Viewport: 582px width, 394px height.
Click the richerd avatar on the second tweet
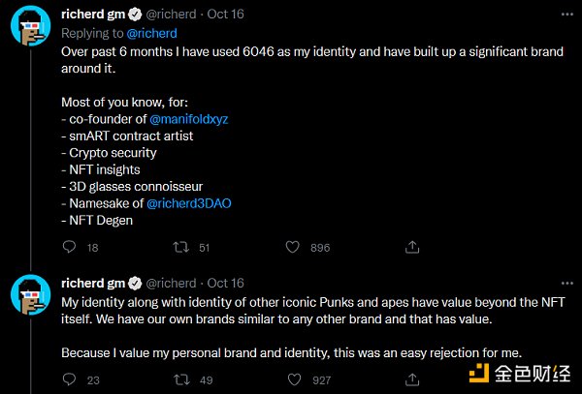pos(28,297)
